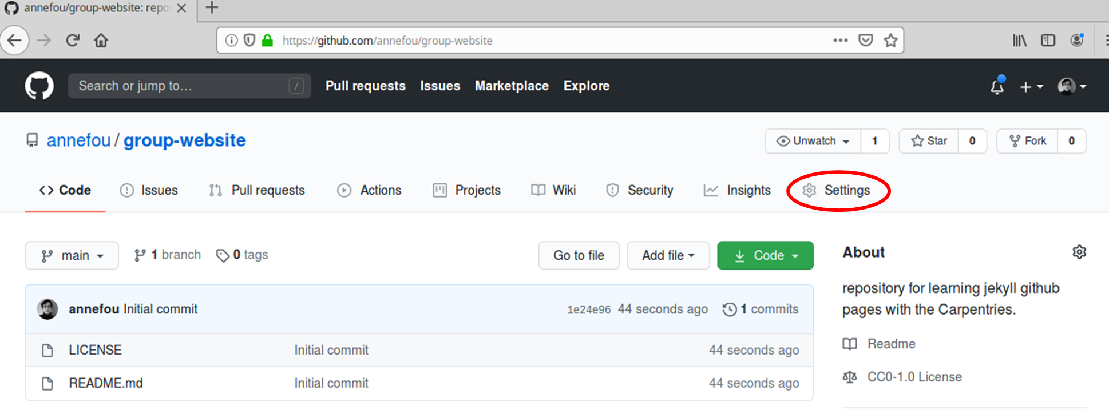Click Initial commit text in README.md row
The image size is (1109, 410).
pyautogui.click(x=331, y=383)
